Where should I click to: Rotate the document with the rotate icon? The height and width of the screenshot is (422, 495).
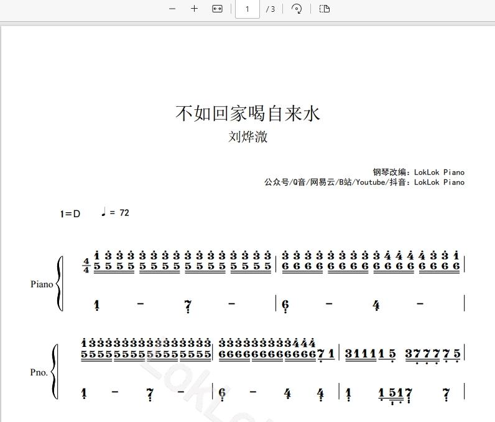(297, 9)
